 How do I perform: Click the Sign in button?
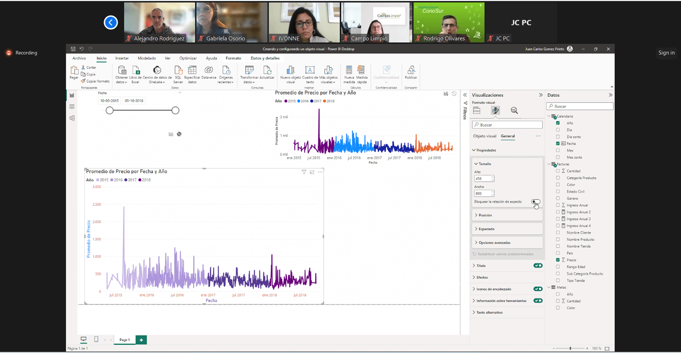click(x=666, y=53)
